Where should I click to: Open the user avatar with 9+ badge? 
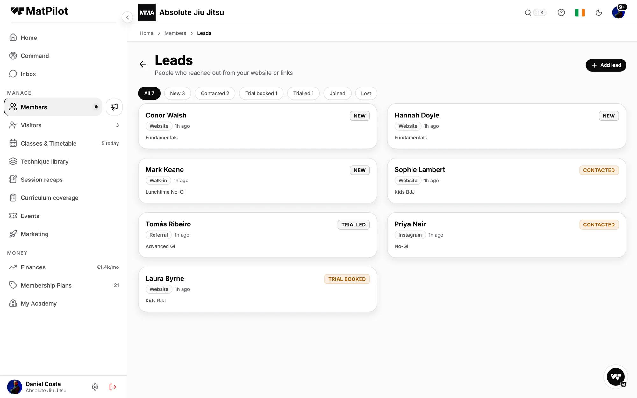(x=619, y=12)
